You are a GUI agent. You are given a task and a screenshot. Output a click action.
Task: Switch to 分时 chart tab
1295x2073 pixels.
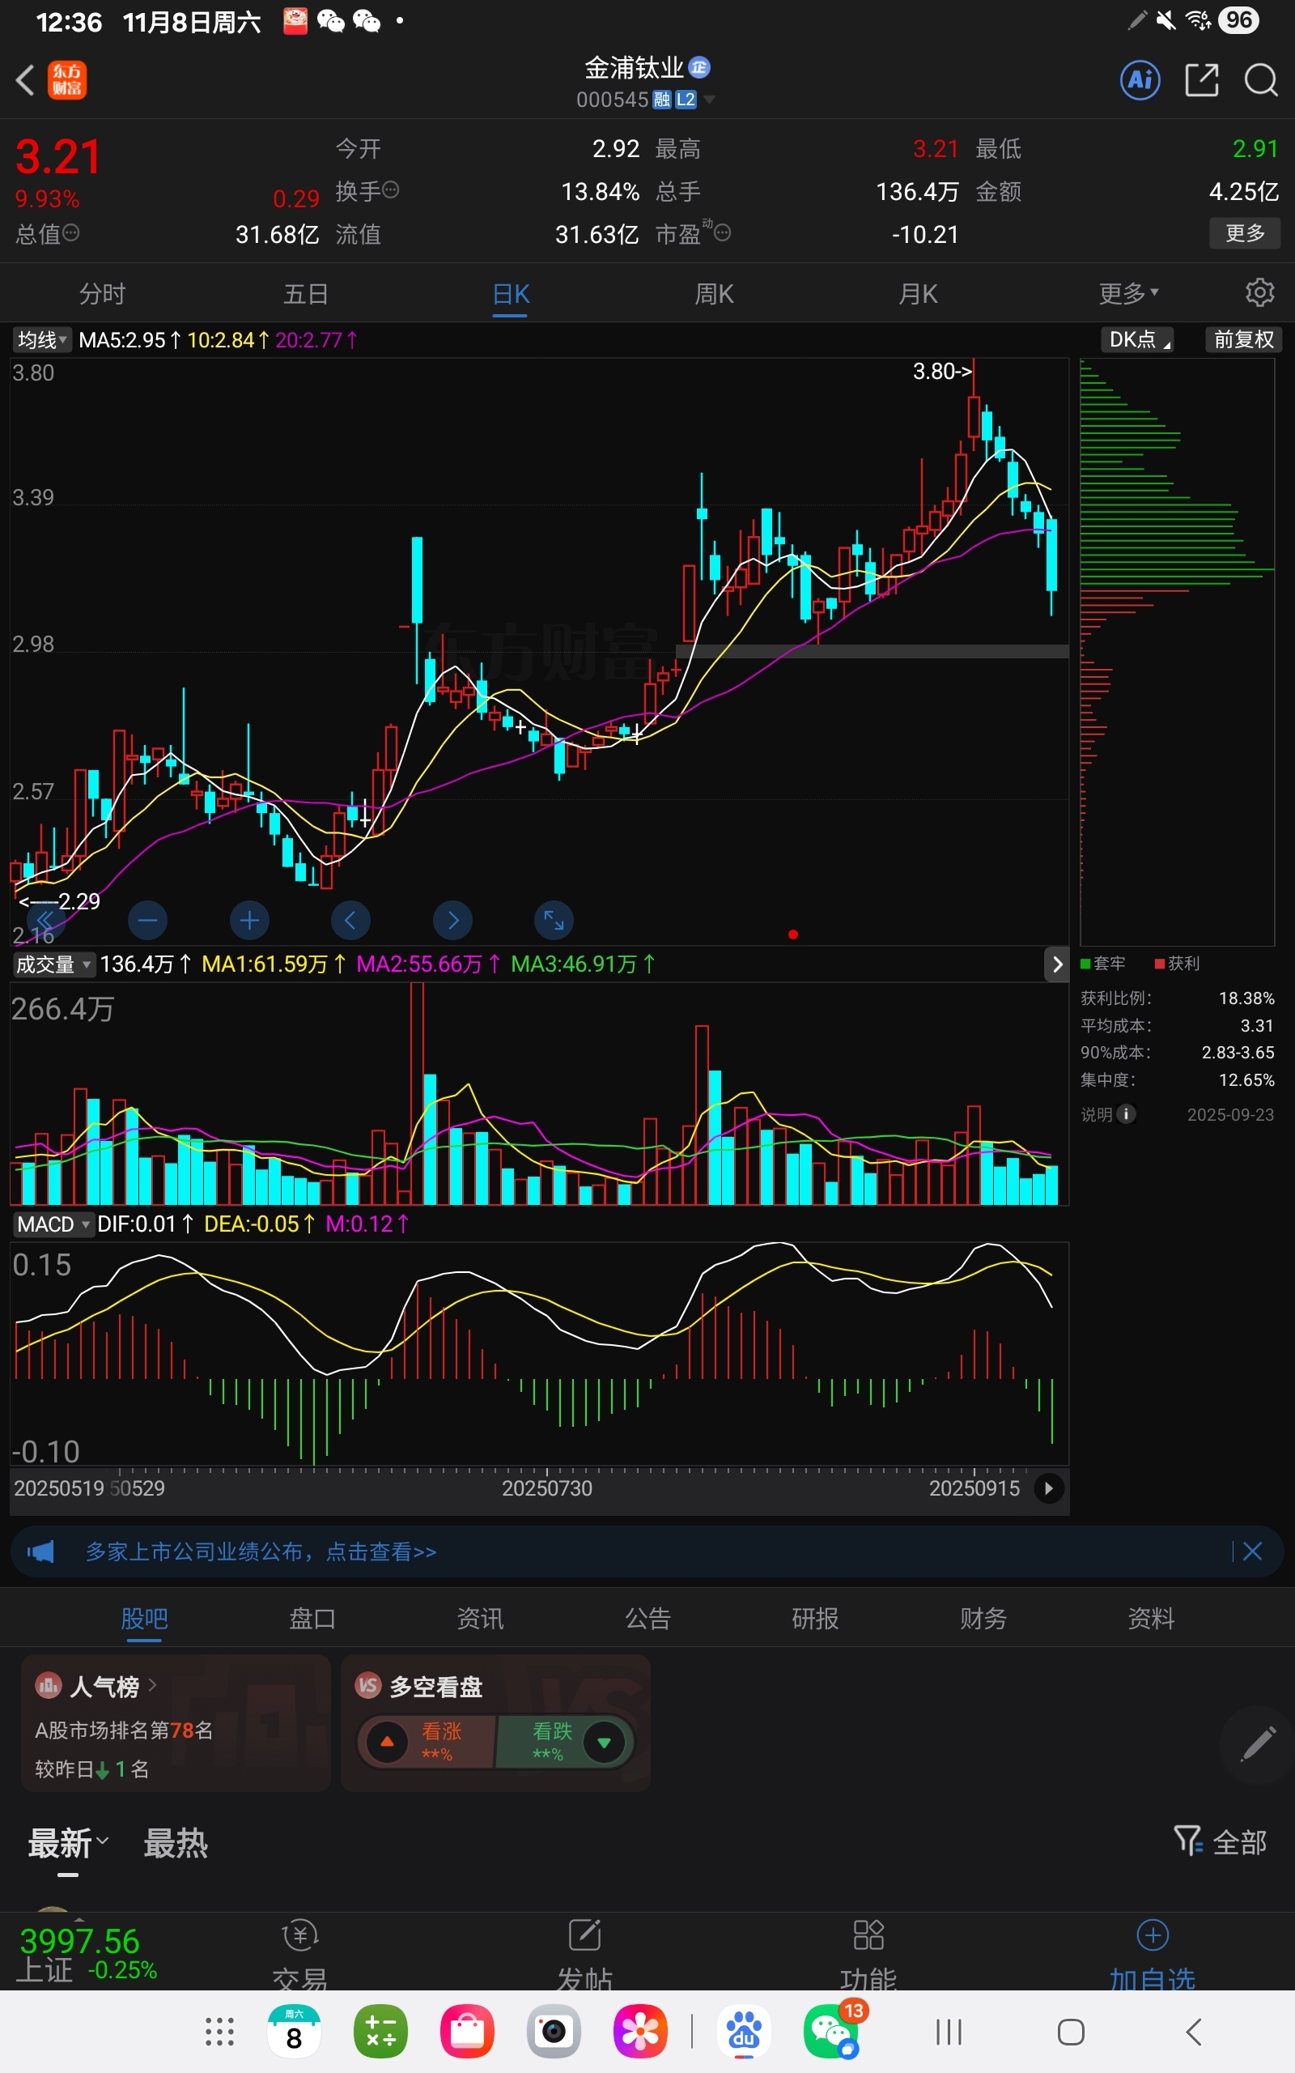[x=102, y=294]
